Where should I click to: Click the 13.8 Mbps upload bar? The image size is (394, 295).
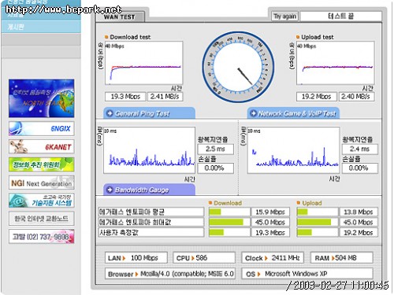[318, 212]
